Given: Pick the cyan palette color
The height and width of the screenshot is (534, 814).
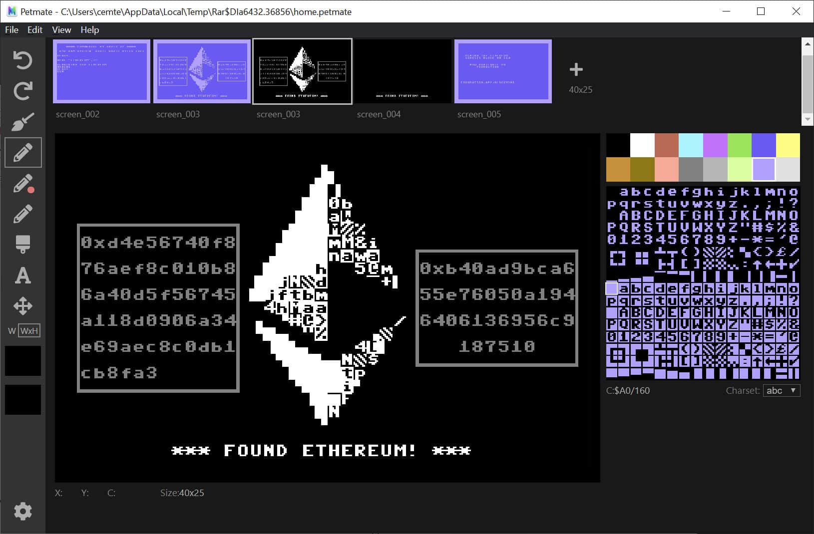Looking at the screenshot, I should (x=691, y=145).
